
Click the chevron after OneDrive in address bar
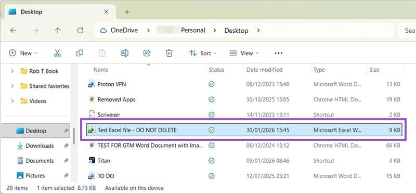[x=148, y=31]
